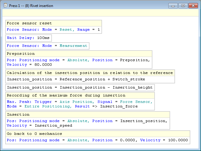The height and width of the screenshot is (151, 201).
Task: Select 'Force Sensor: Mode = Reset, Range = 1' step
Action: 53,30
